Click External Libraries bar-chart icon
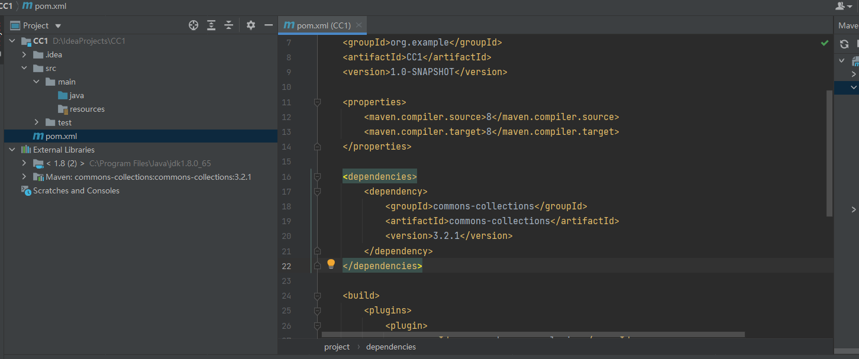 click(x=26, y=150)
